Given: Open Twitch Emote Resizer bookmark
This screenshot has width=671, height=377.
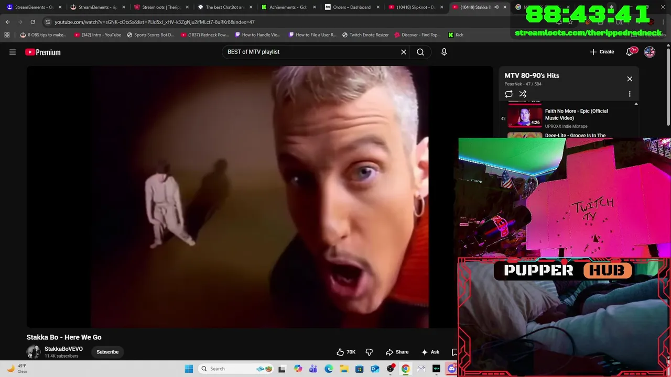Looking at the screenshot, I should click(365, 35).
